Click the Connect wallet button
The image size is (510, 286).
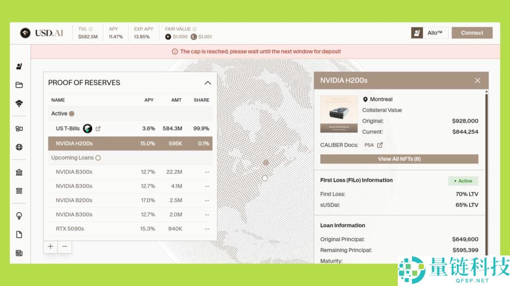tap(472, 33)
